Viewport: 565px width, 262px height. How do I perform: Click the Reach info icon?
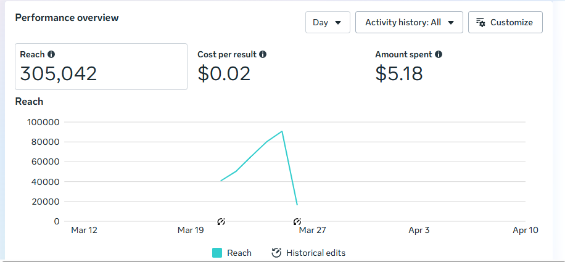pos(51,55)
